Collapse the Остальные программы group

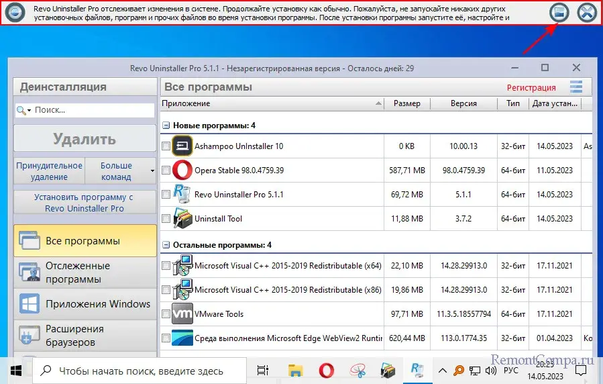click(x=166, y=245)
